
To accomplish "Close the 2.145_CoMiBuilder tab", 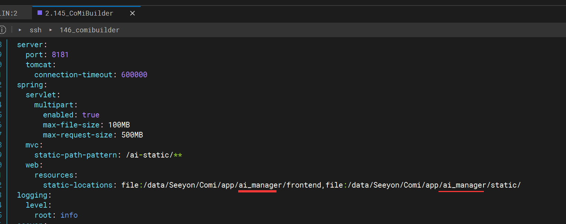I will point(132,13).
